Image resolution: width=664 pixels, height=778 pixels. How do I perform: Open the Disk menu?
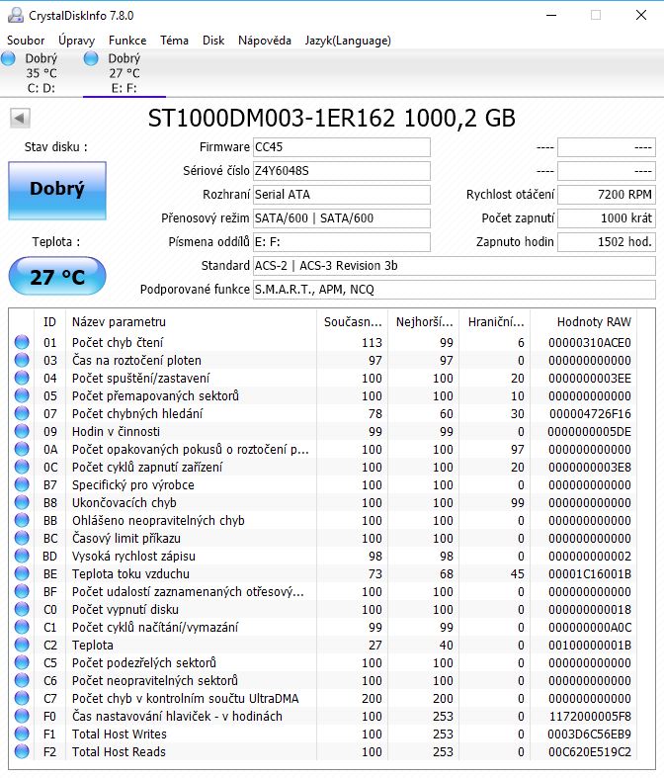pyautogui.click(x=213, y=41)
